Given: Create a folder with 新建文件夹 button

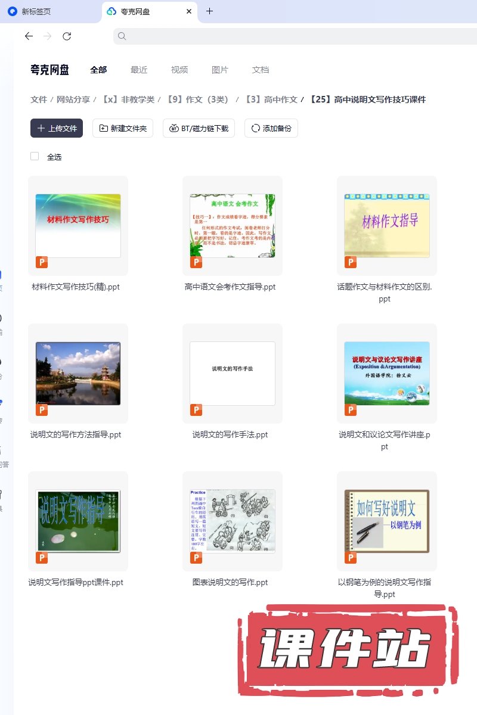Looking at the screenshot, I should click(123, 128).
